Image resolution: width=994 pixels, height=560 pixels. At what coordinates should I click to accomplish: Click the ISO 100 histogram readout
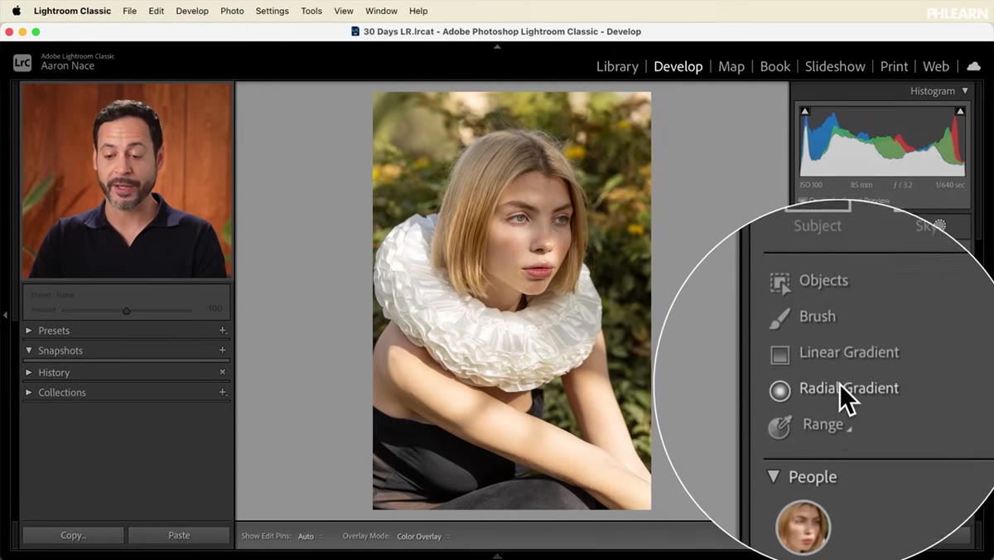click(x=812, y=185)
